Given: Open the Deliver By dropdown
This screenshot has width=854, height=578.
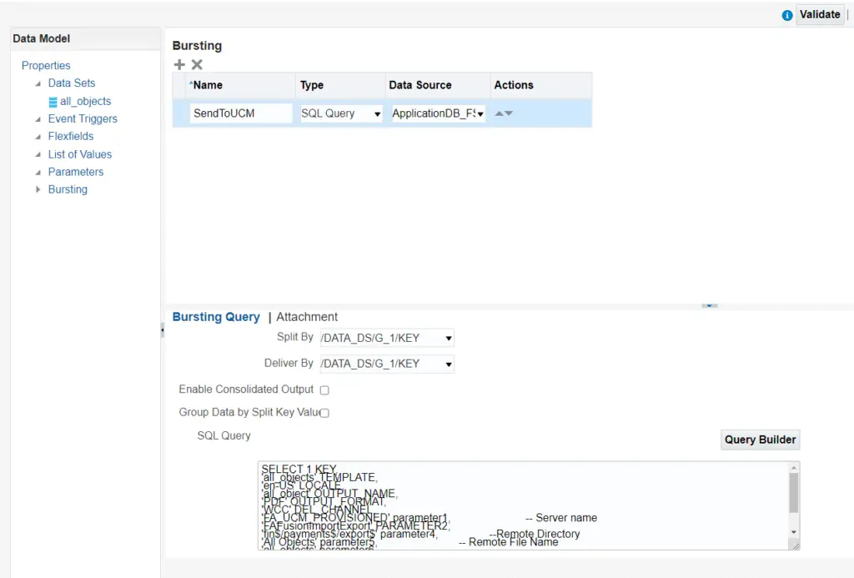Looking at the screenshot, I should [448, 364].
